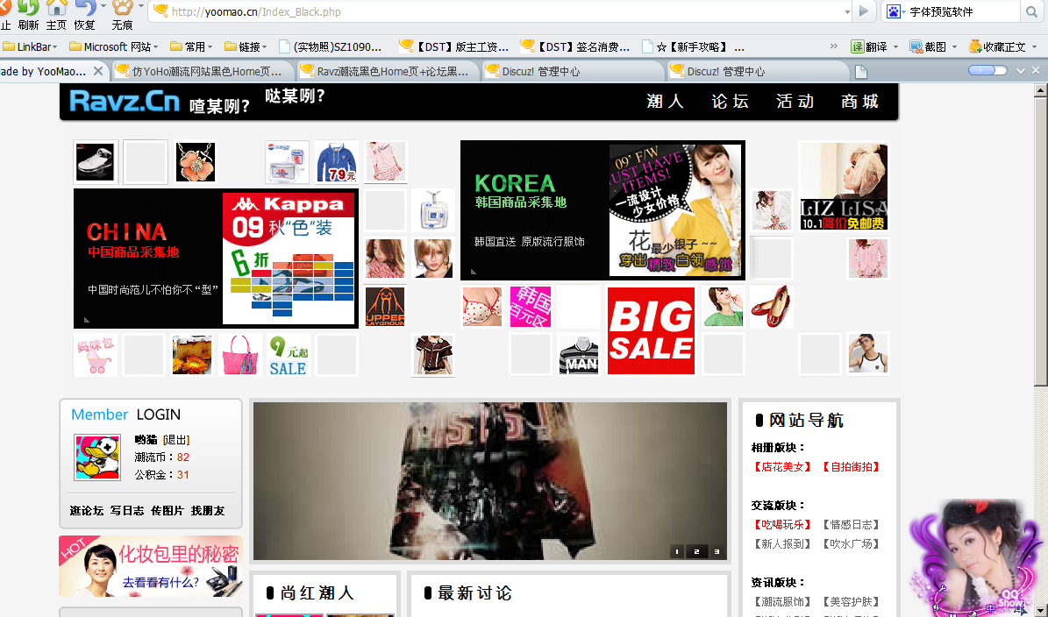The image size is (1048, 617).
Task: Click the search magnifier icon
Action: [x=1031, y=12]
